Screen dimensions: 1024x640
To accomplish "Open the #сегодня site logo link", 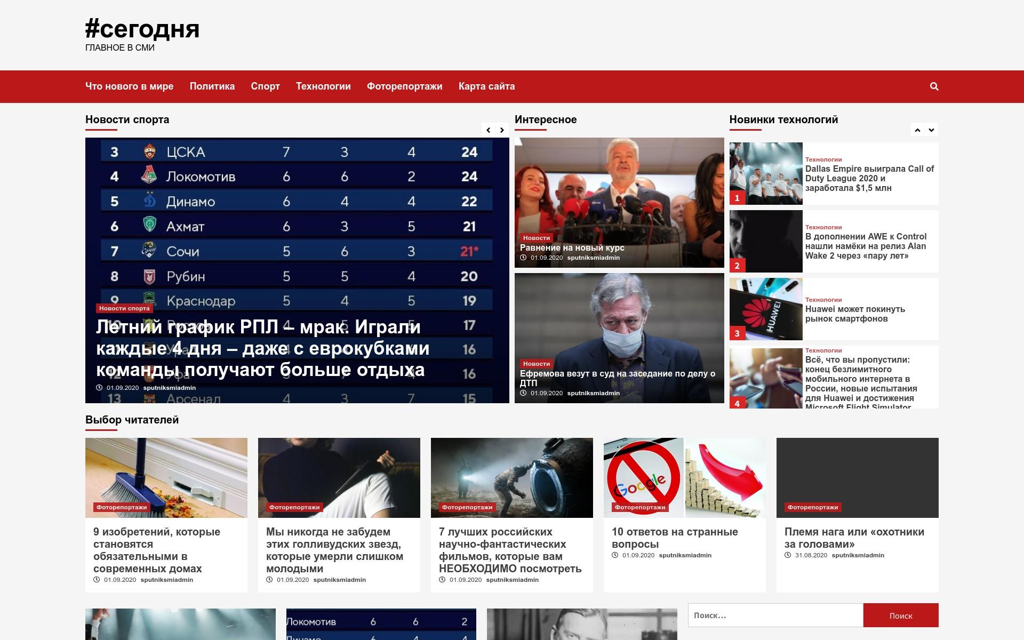I will 142,29.
